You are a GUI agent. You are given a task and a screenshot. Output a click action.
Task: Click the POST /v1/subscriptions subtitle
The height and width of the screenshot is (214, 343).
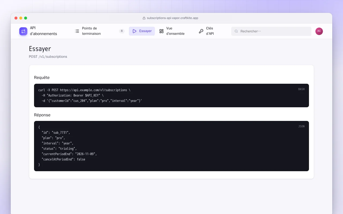(x=48, y=57)
